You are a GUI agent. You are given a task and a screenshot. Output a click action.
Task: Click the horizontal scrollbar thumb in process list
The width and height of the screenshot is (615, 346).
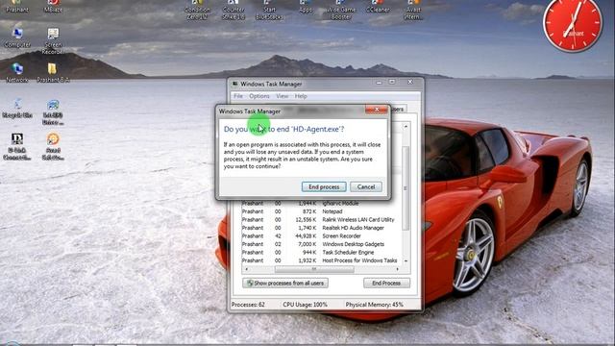point(314,269)
